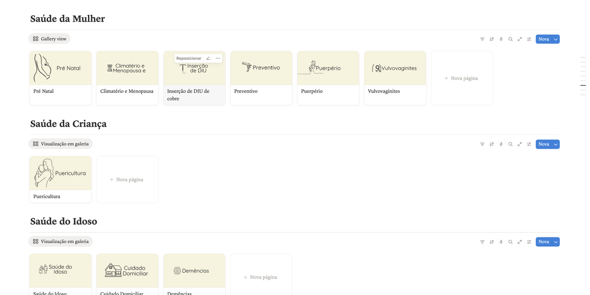Expand the Nova dropdown arrow in Saúde do Idoso
Image resolution: width=590 pixels, height=295 pixels.
556,242
